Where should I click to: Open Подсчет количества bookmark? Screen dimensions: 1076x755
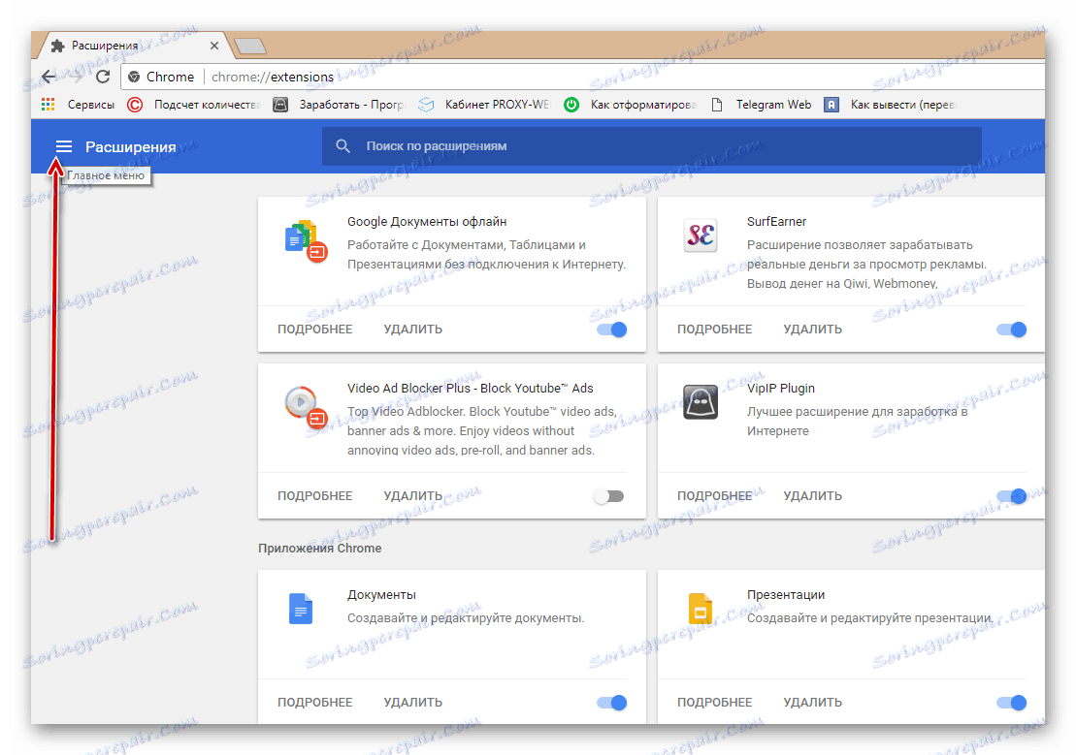pos(193,105)
